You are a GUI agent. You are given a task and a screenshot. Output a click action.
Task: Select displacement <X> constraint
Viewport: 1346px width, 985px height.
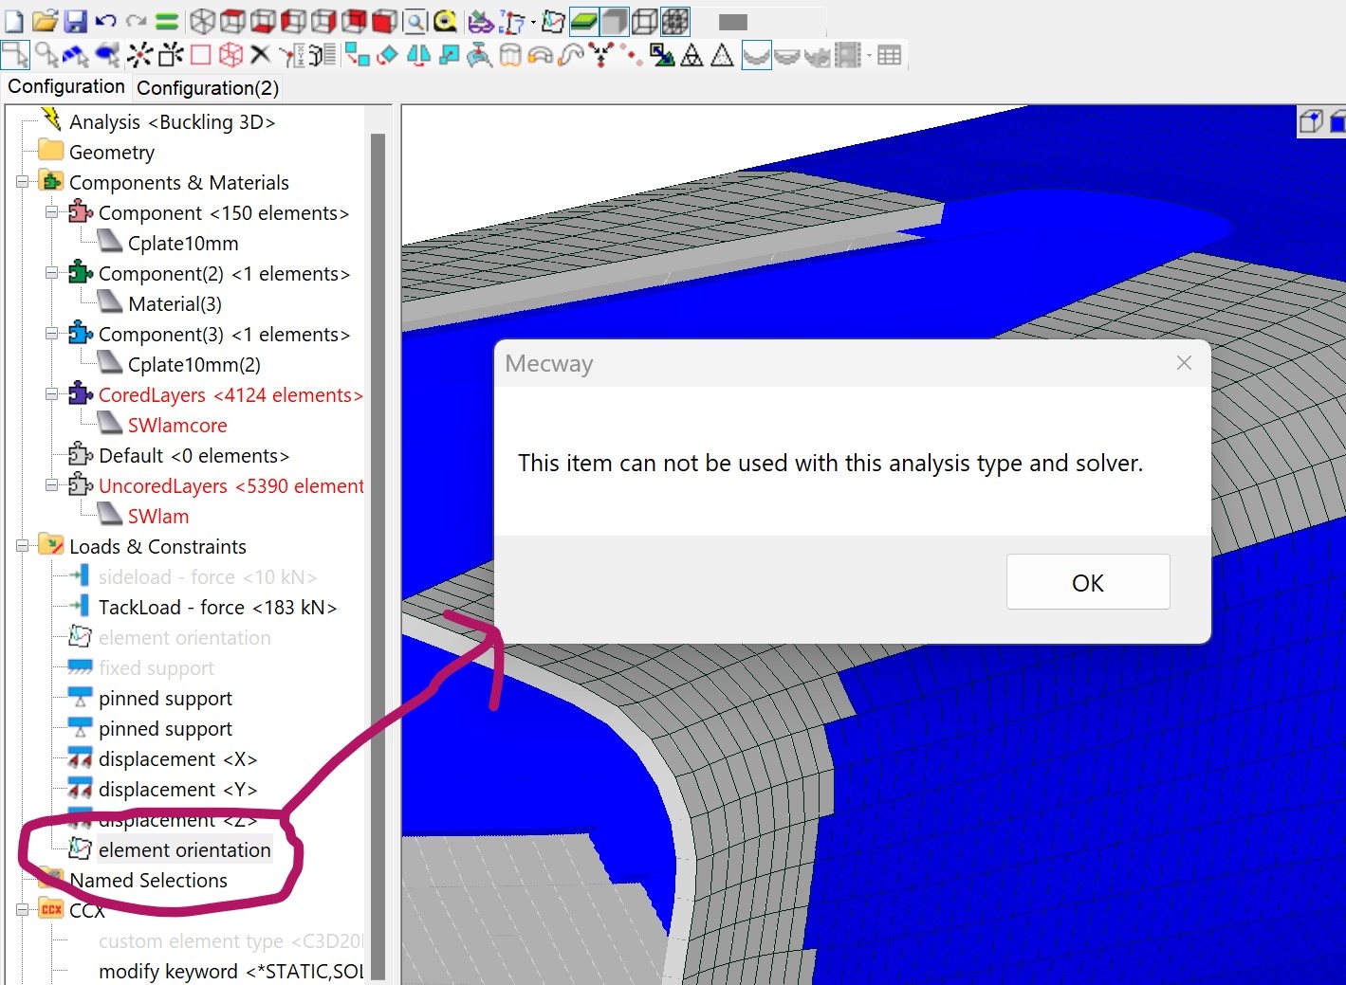pos(177,759)
